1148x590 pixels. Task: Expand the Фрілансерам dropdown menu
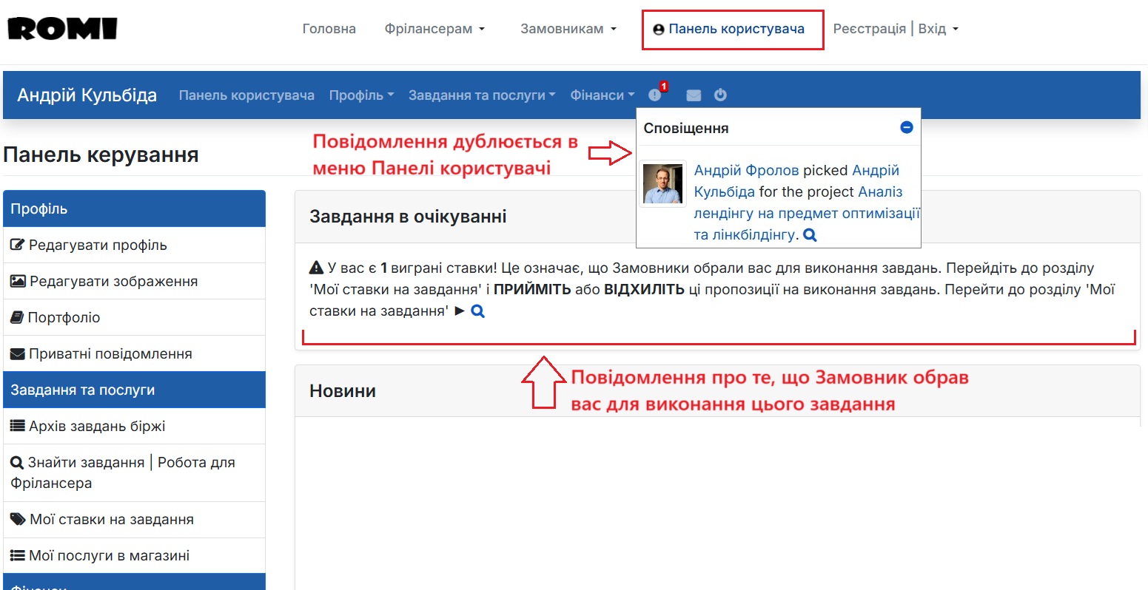pyautogui.click(x=434, y=29)
